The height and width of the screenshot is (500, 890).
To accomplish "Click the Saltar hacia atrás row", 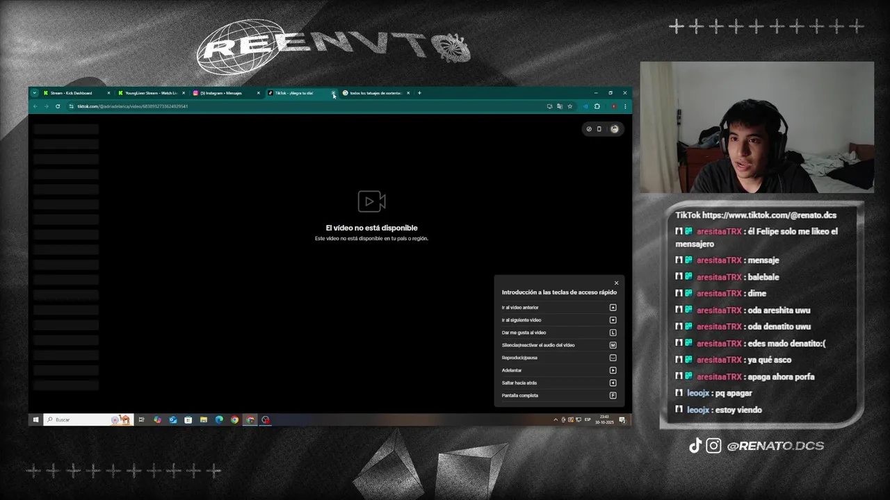I will [559, 383].
